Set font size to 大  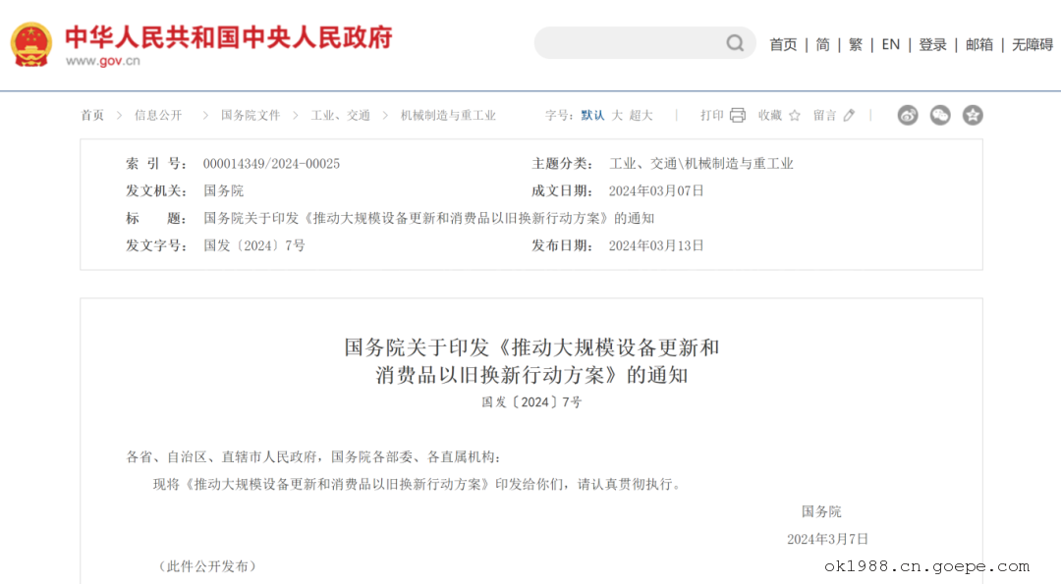617,115
